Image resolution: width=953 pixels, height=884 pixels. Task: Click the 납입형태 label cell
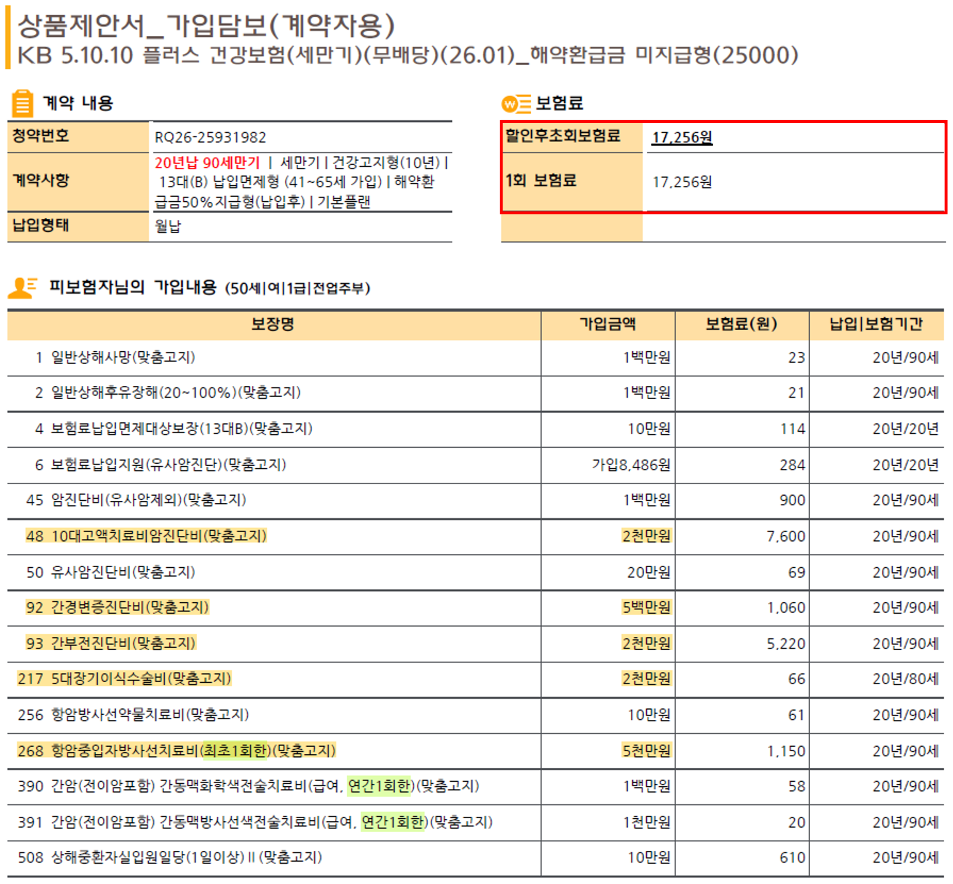point(78,226)
